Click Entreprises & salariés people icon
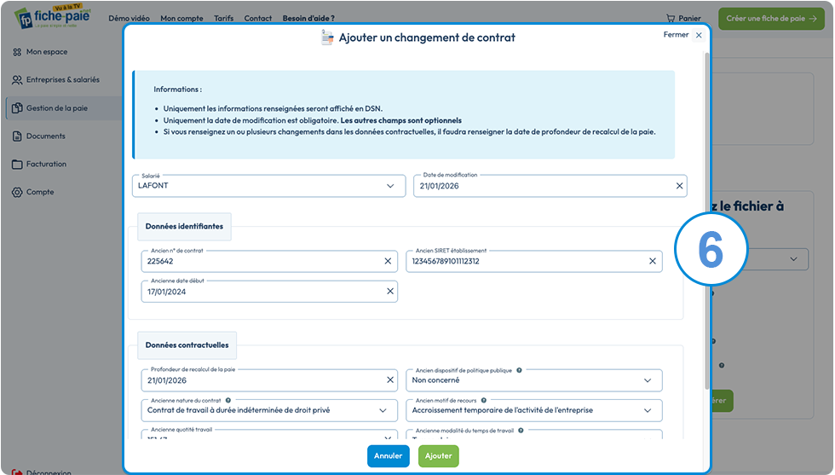The height and width of the screenshot is (475, 835). coord(17,80)
